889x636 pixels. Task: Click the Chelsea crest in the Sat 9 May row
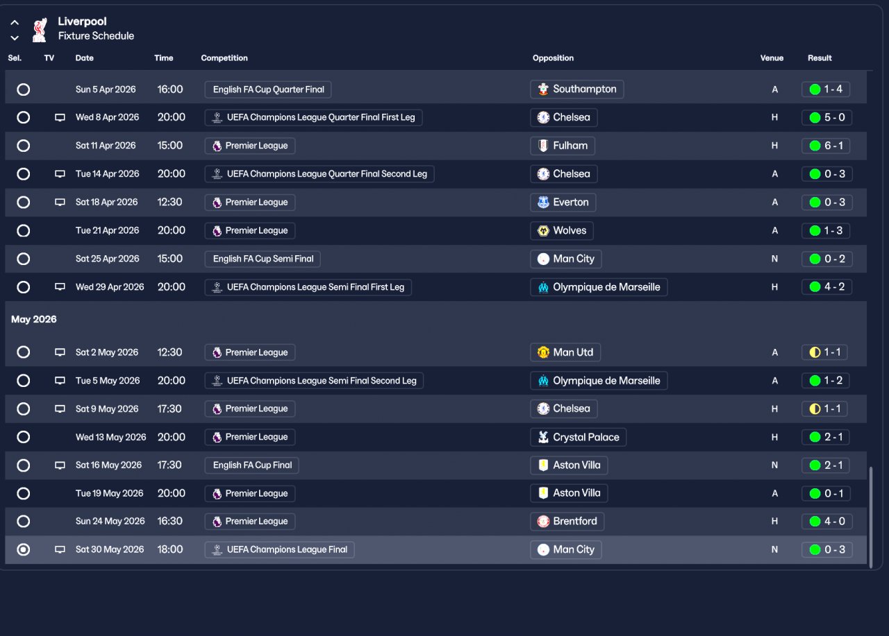(x=543, y=409)
